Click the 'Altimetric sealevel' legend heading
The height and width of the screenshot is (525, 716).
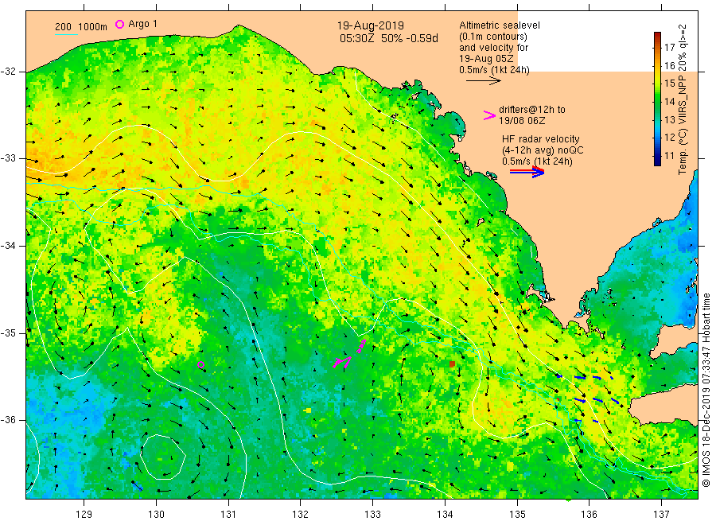(500, 25)
